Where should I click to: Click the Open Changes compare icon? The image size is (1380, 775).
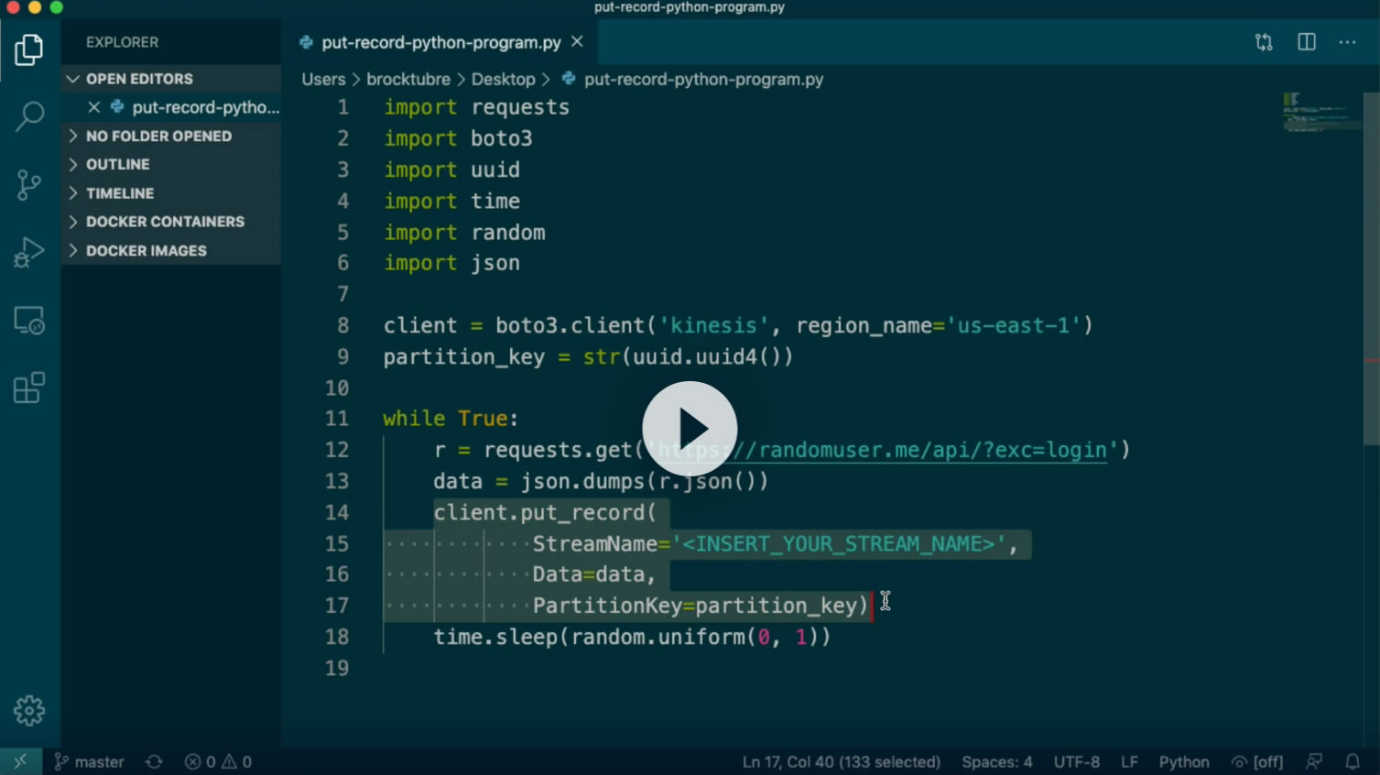tap(1264, 42)
